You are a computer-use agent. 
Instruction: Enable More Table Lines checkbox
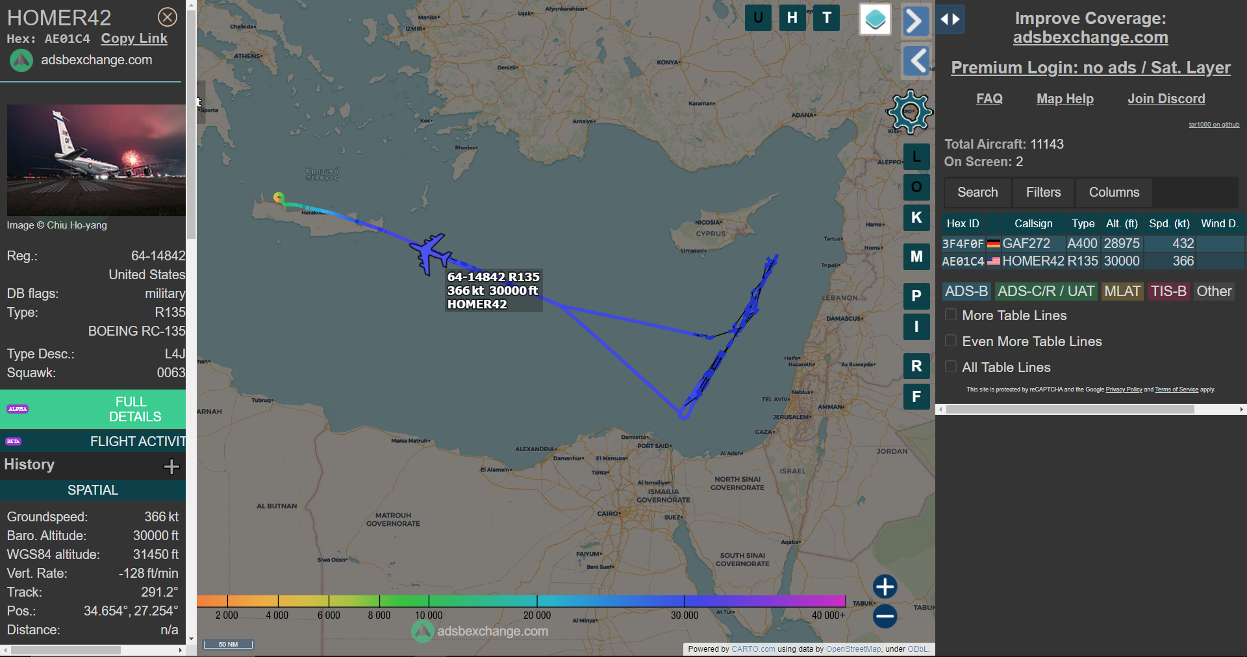[951, 315]
